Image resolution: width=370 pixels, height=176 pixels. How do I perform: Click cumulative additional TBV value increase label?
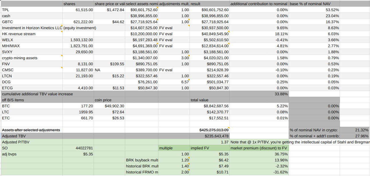(x=38, y=94)
